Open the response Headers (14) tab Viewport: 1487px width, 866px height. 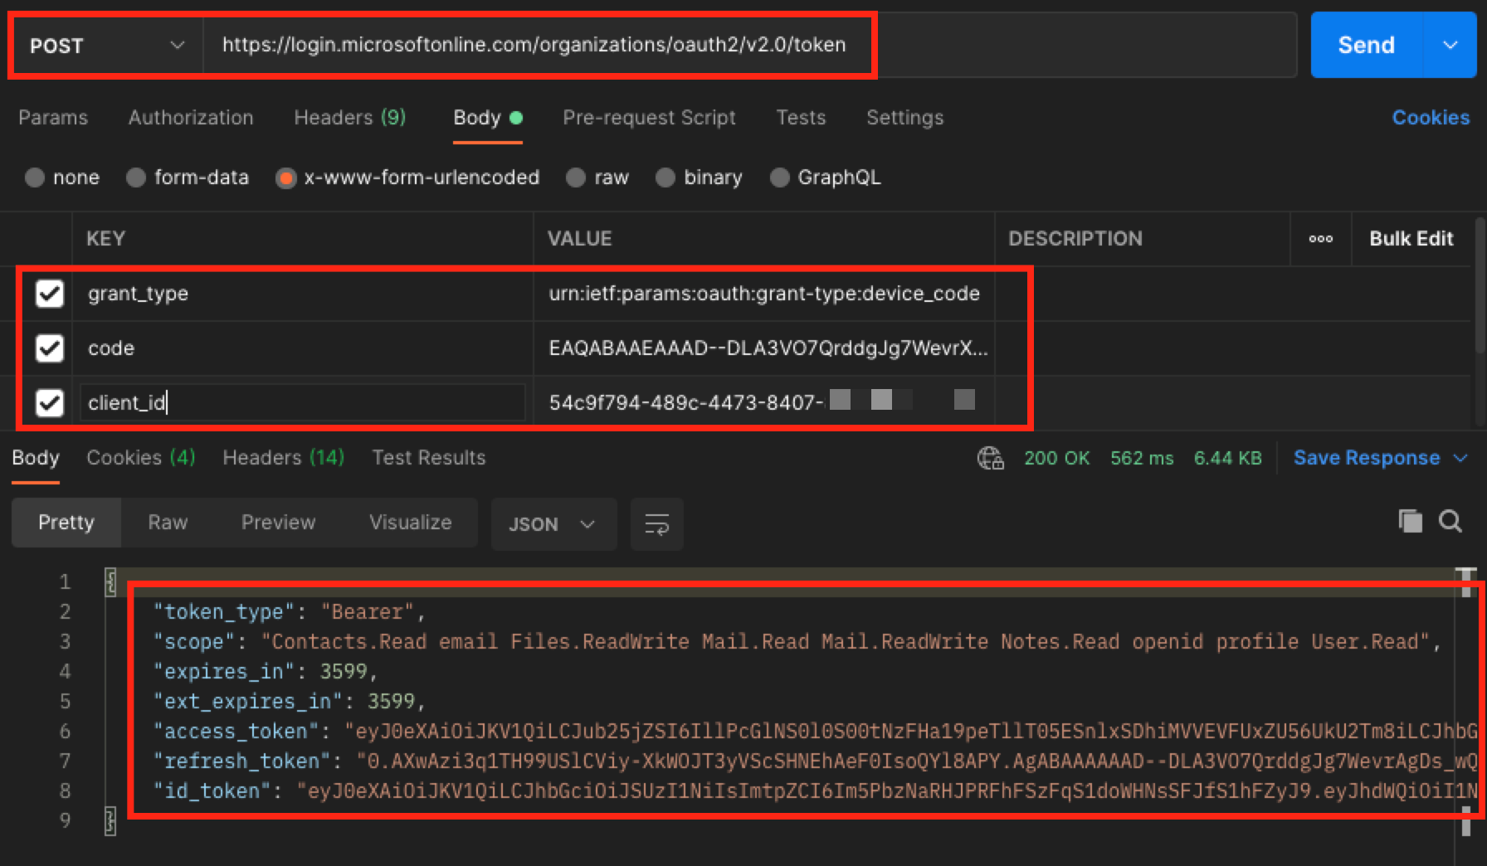[283, 458]
